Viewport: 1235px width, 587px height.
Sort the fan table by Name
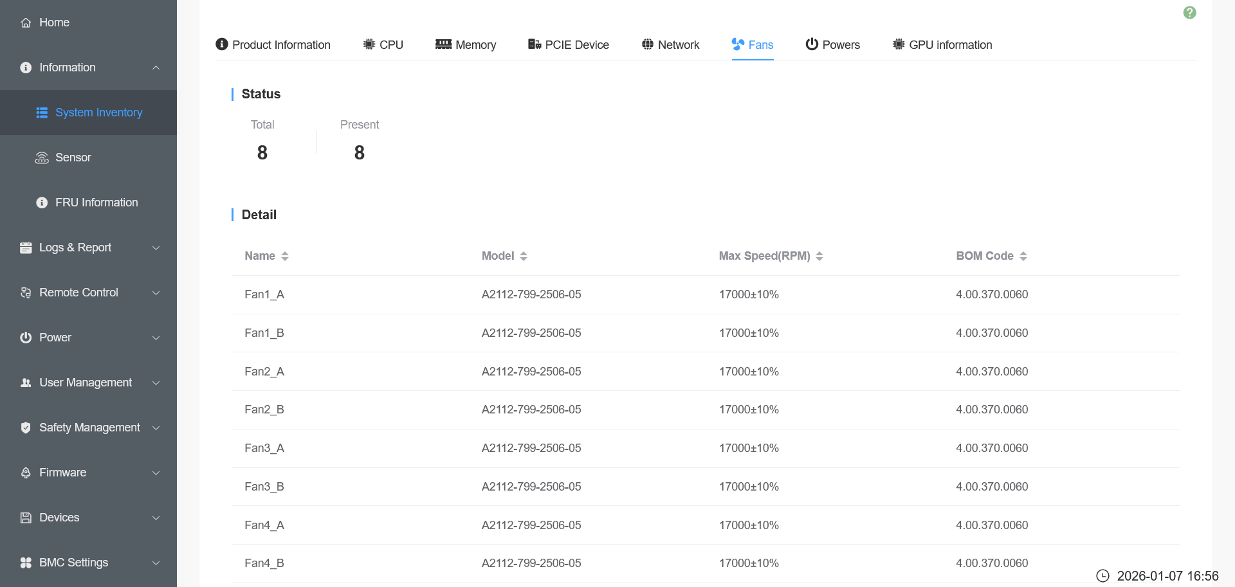tap(284, 256)
